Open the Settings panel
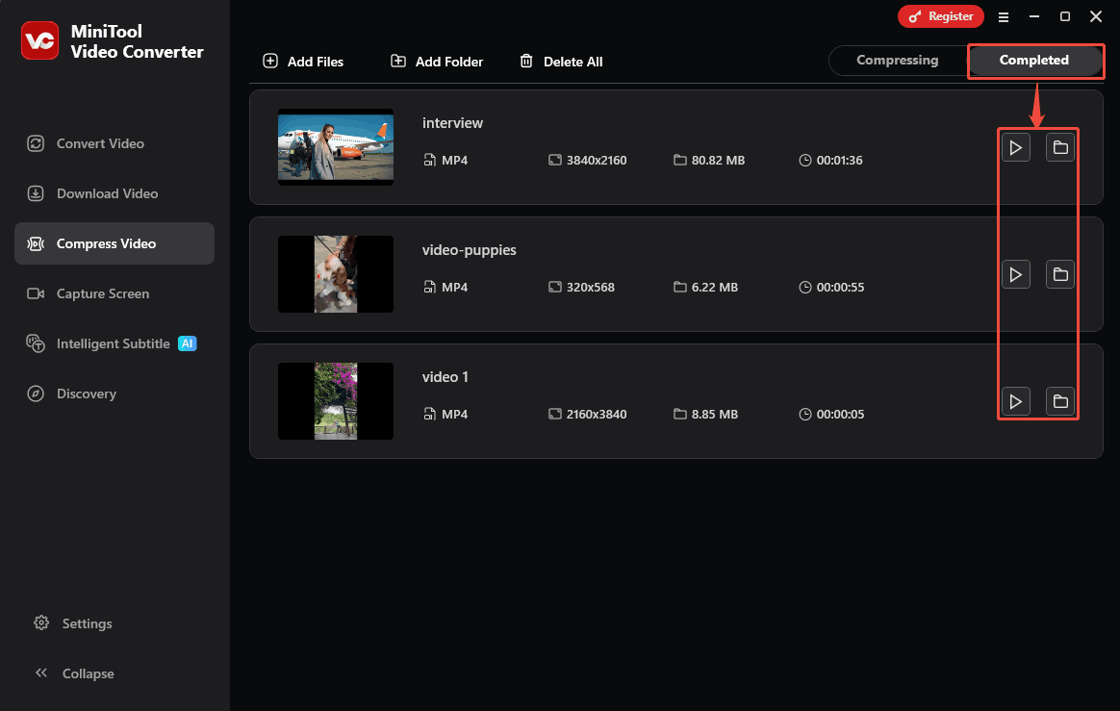 85,623
